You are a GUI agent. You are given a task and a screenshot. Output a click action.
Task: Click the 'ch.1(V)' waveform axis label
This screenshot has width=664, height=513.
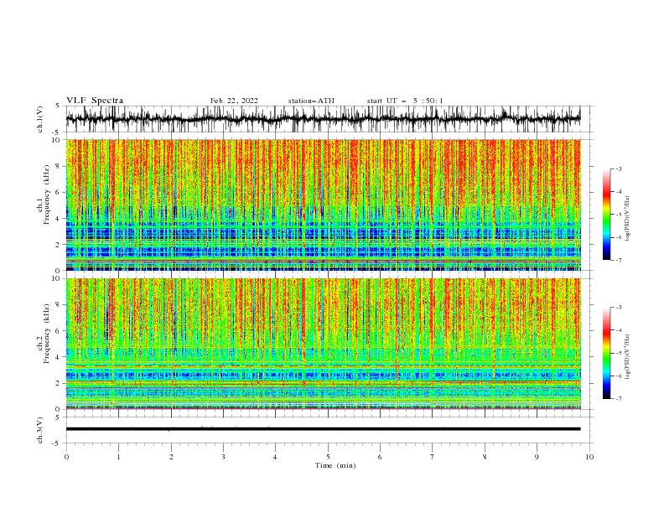40,119
